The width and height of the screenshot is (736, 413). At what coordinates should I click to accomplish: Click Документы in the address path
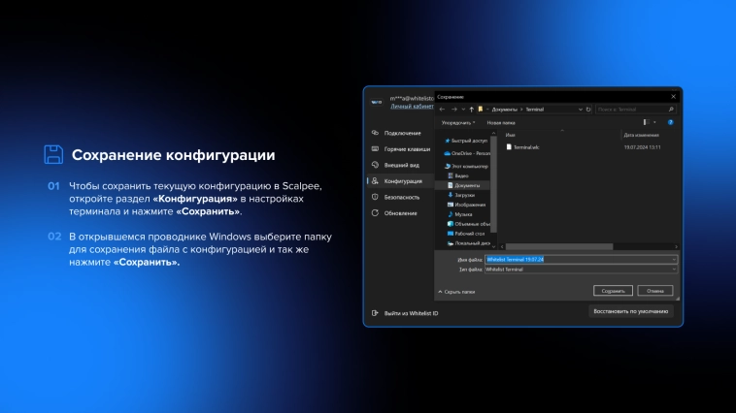click(504, 110)
